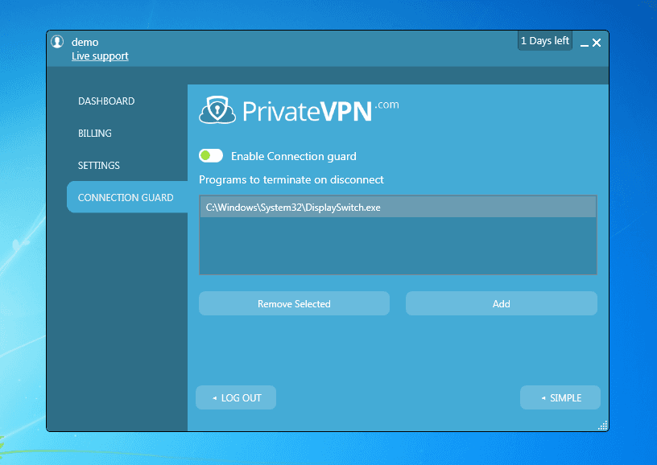Open the Dashboard section

click(x=106, y=101)
